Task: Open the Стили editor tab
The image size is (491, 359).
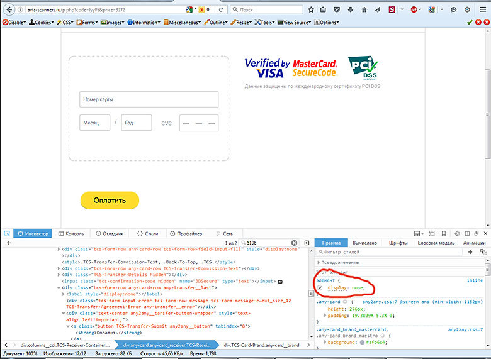Action: (147, 233)
